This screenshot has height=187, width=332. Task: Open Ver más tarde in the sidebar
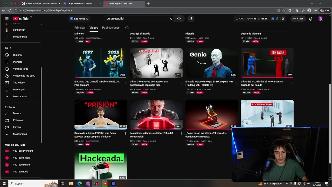[20, 69]
